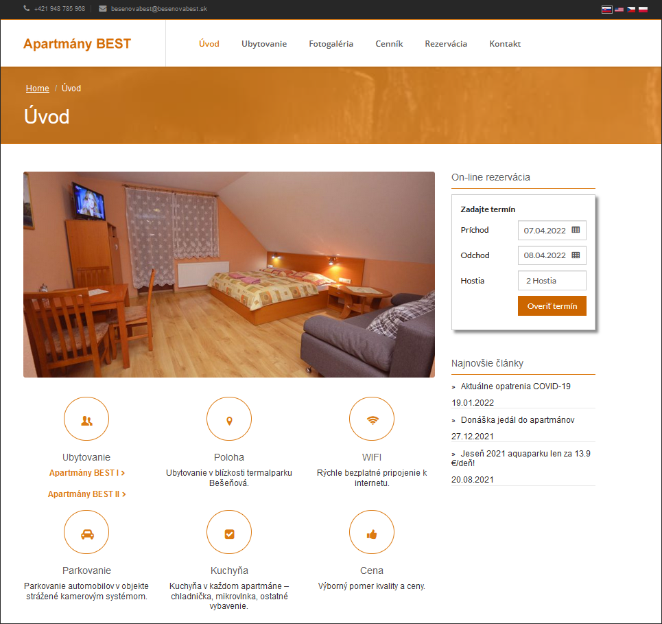Click the Home breadcrumb link
The width and height of the screenshot is (662, 624).
click(38, 89)
